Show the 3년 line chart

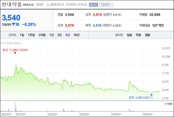click(59, 35)
